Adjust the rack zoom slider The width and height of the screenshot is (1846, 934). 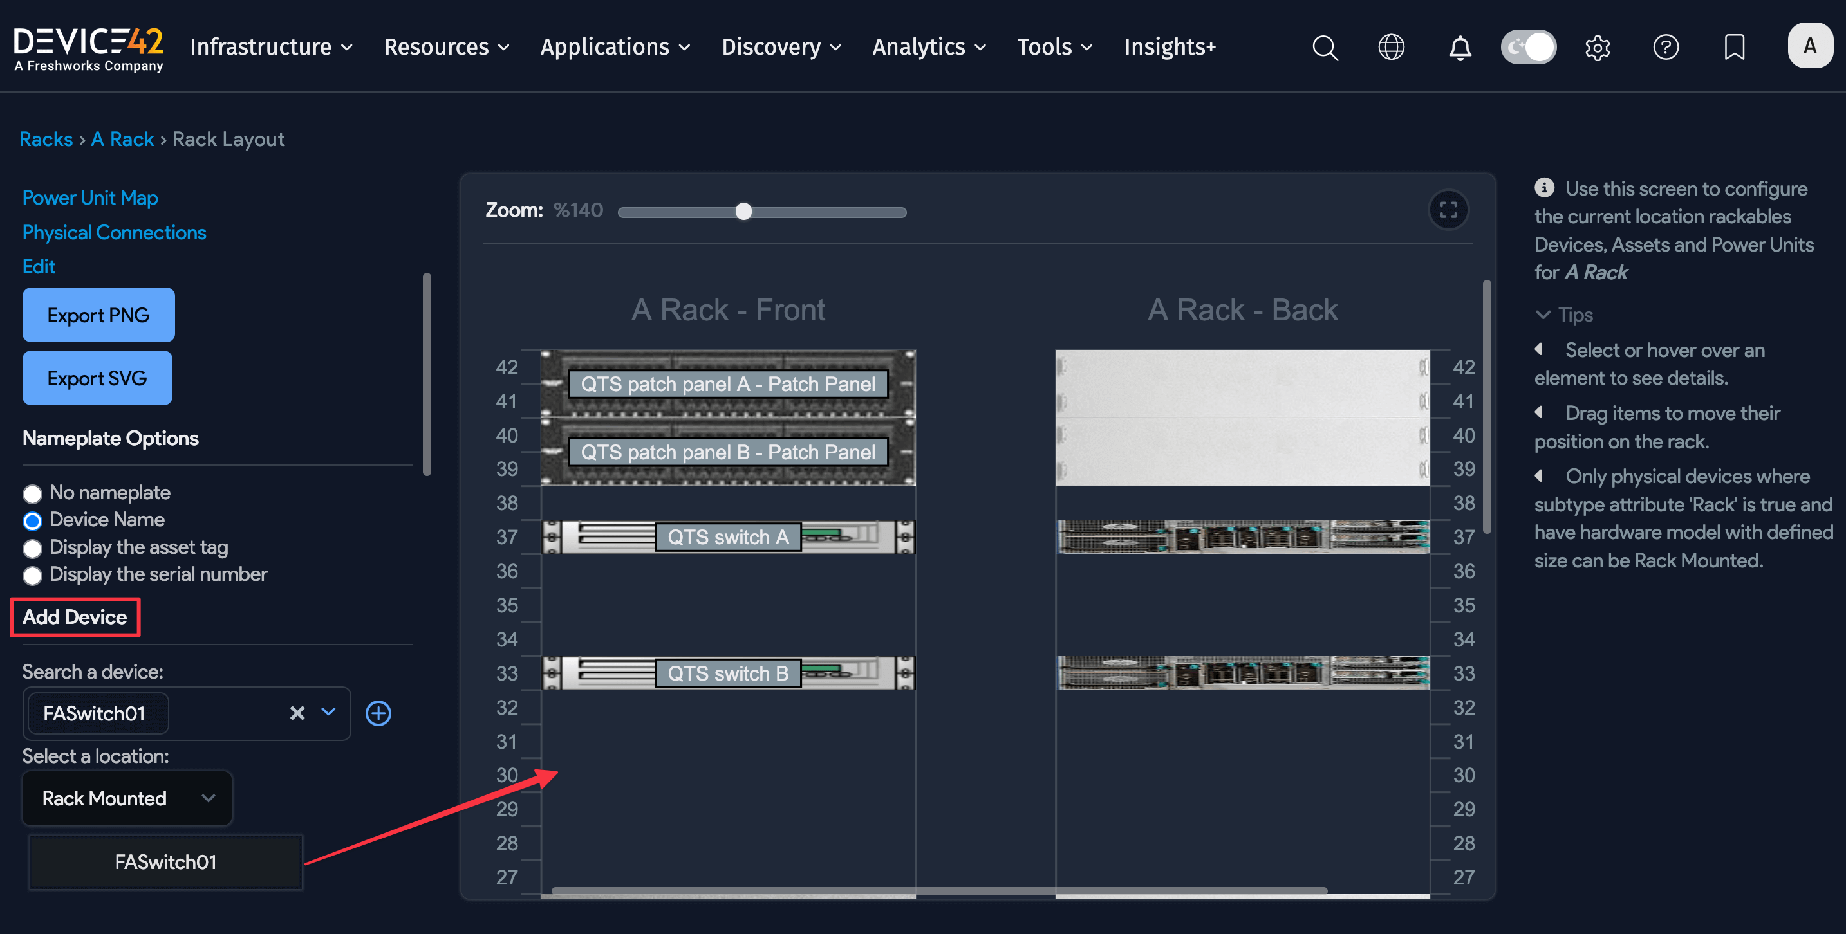click(x=743, y=211)
